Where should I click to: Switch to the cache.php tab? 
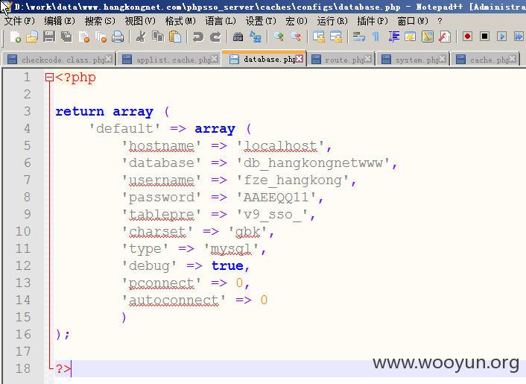tap(485, 60)
